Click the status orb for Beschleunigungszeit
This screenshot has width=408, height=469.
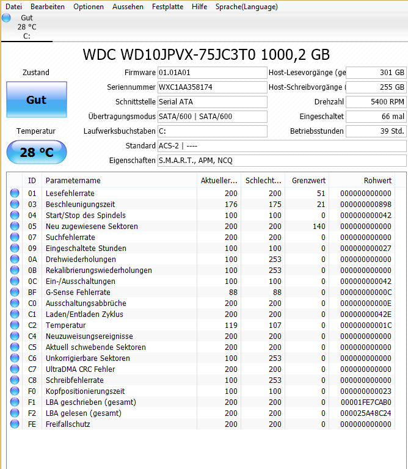(15, 205)
